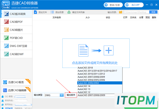Image resolution: width=159 pixels, height=109 pixels.
Task: Select highlighted AutoCAD 2000/2002 option
Action: click(x=100, y=83)
